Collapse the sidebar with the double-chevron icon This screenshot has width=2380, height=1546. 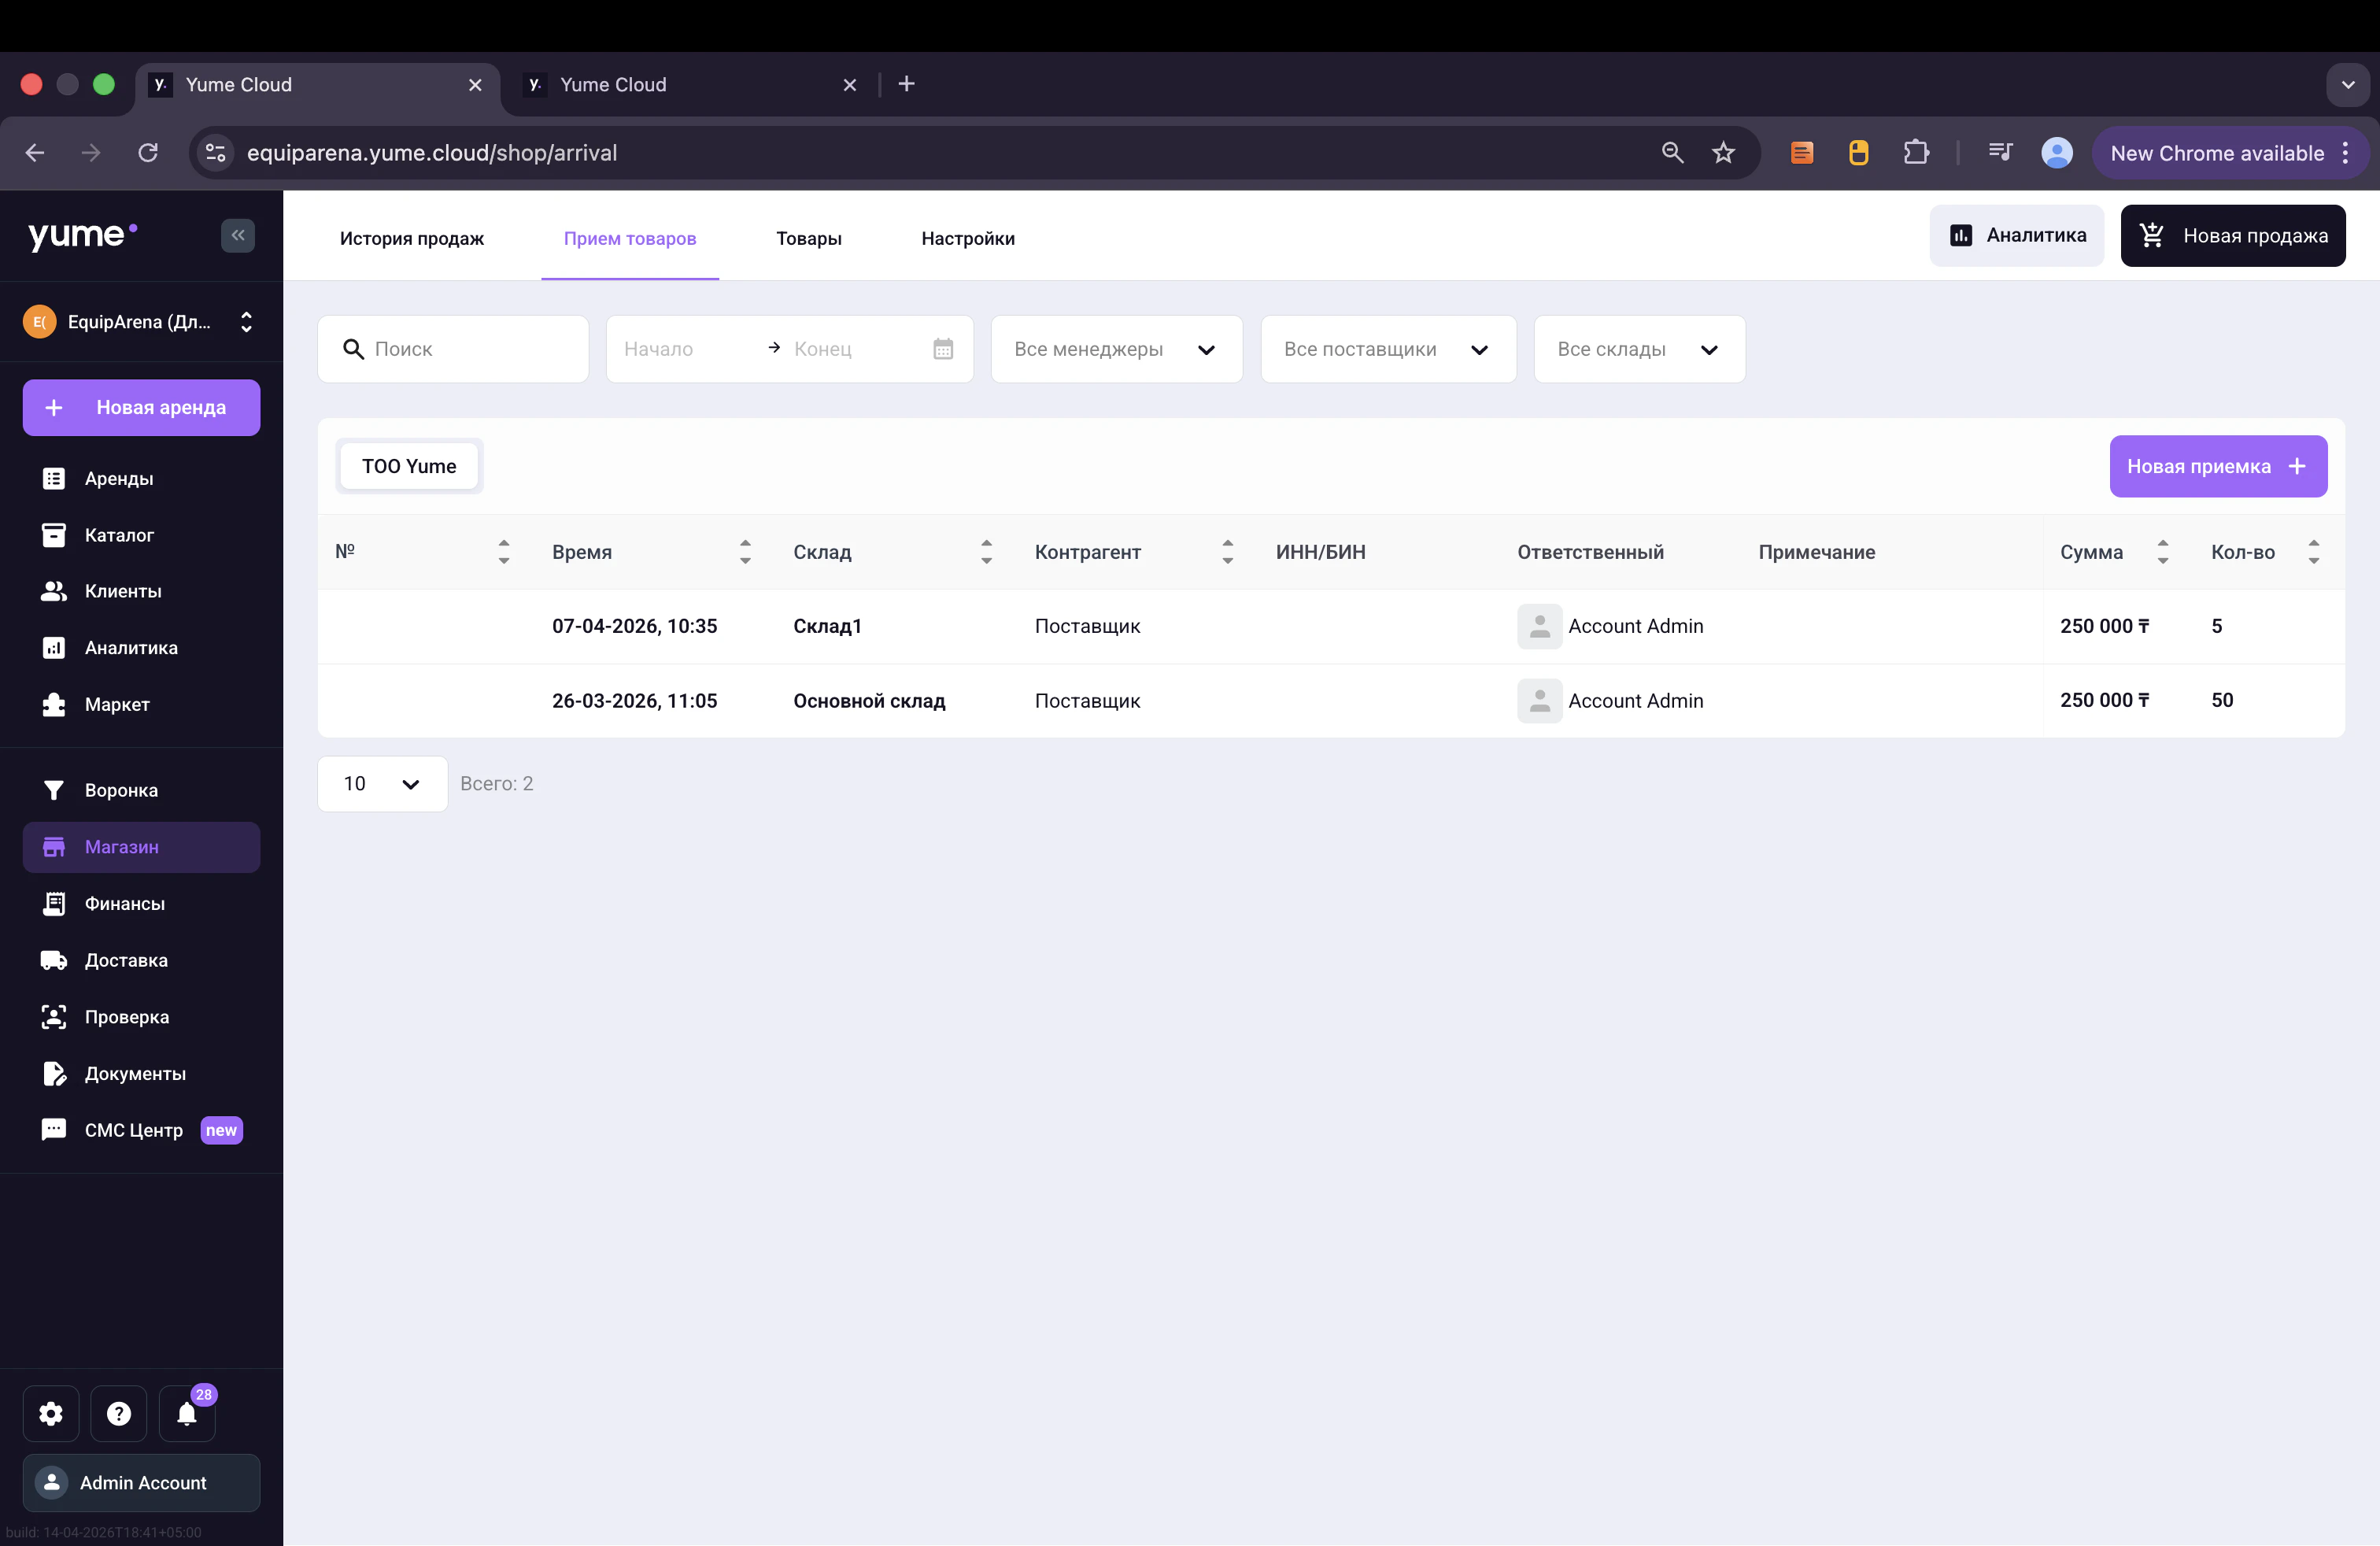237,236
